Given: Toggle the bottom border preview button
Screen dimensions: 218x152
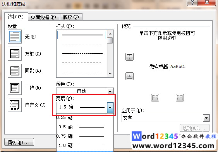Looking at the screenshot, I should [x=129, y=76].
